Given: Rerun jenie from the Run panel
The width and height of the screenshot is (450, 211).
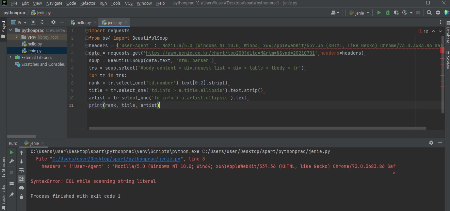Looking at the screenshot, I should [x=12, y=153].
